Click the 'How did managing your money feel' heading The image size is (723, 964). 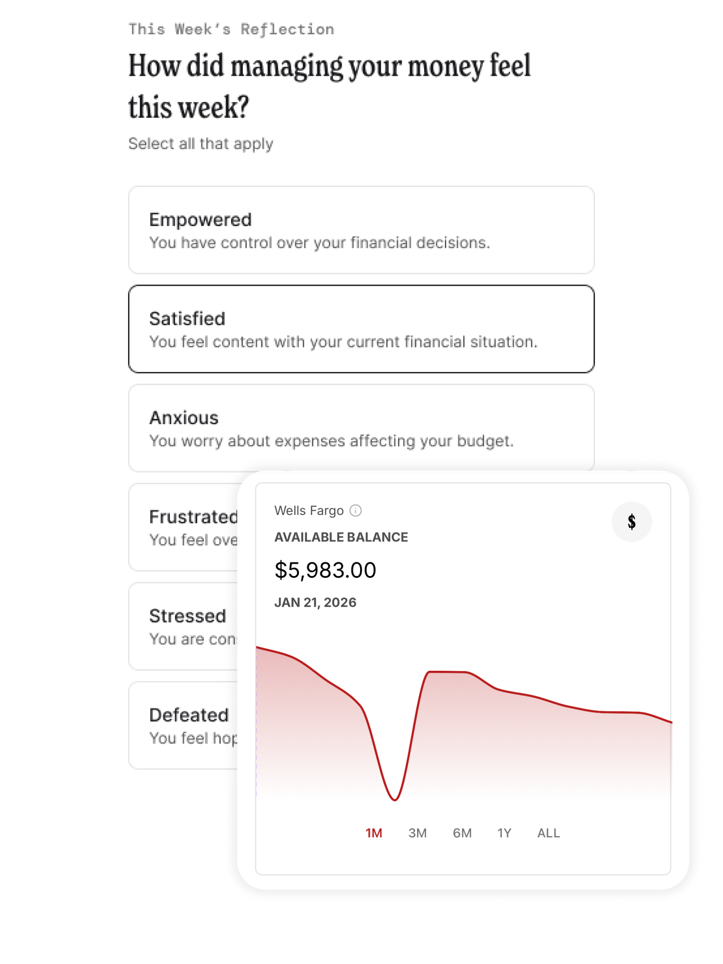click(x=329, y=86)
